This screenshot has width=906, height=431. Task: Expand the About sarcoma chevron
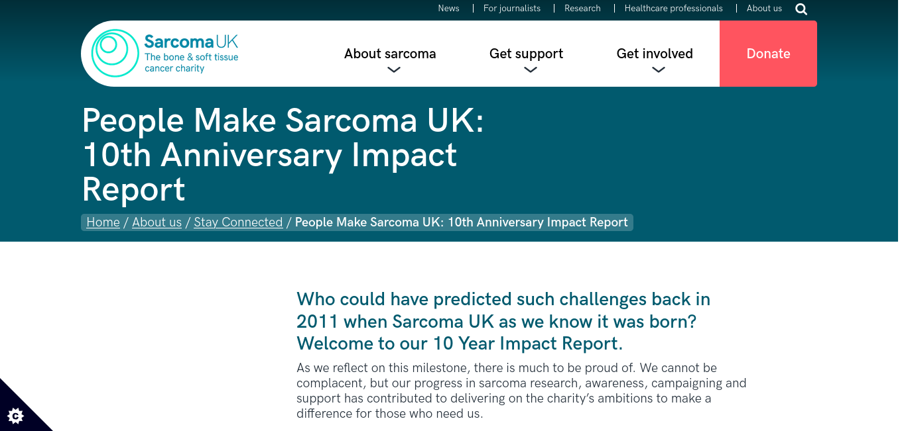click(394, 70)
